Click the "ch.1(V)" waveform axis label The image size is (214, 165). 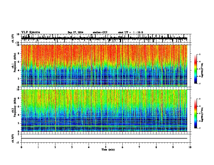13,38
